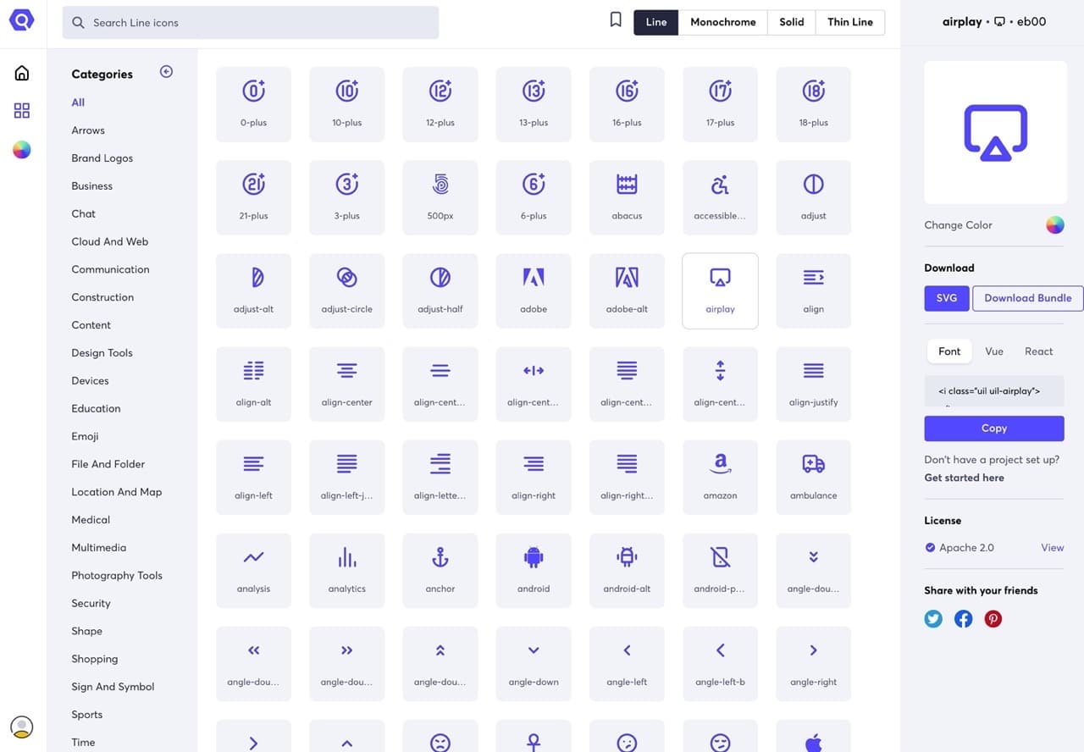Screen dimensions: 1084x752
Task: Open the user profile avatar
Action: (x=22, y=727)
